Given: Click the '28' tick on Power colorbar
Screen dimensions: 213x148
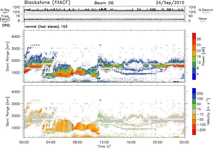Looking at the screenshot, I should tap(199, 39).
